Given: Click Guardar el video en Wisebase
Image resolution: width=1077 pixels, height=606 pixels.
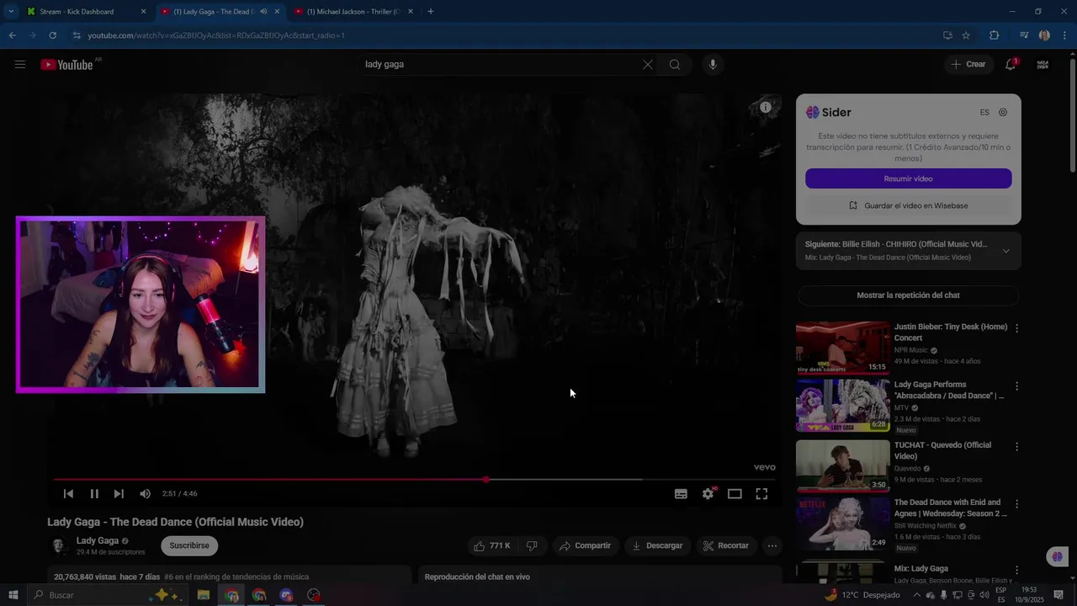Looking at the screenshot, I should tap(908, 205).
